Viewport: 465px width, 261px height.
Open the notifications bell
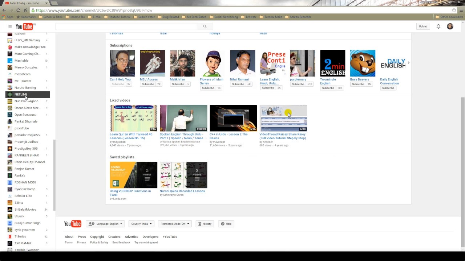pos(438,26)
